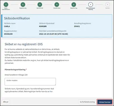Click heading Skibet er nu registreret i DIS
The image size is (114, 106).
[x=24, y=44]
